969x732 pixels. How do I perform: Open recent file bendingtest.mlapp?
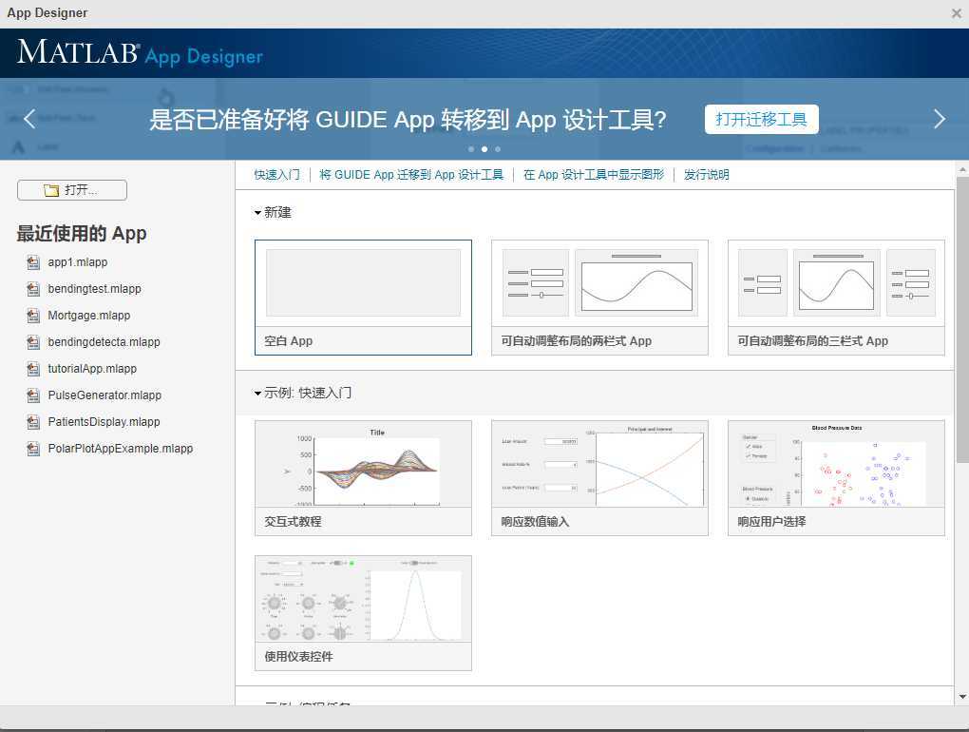pos(95,289)
